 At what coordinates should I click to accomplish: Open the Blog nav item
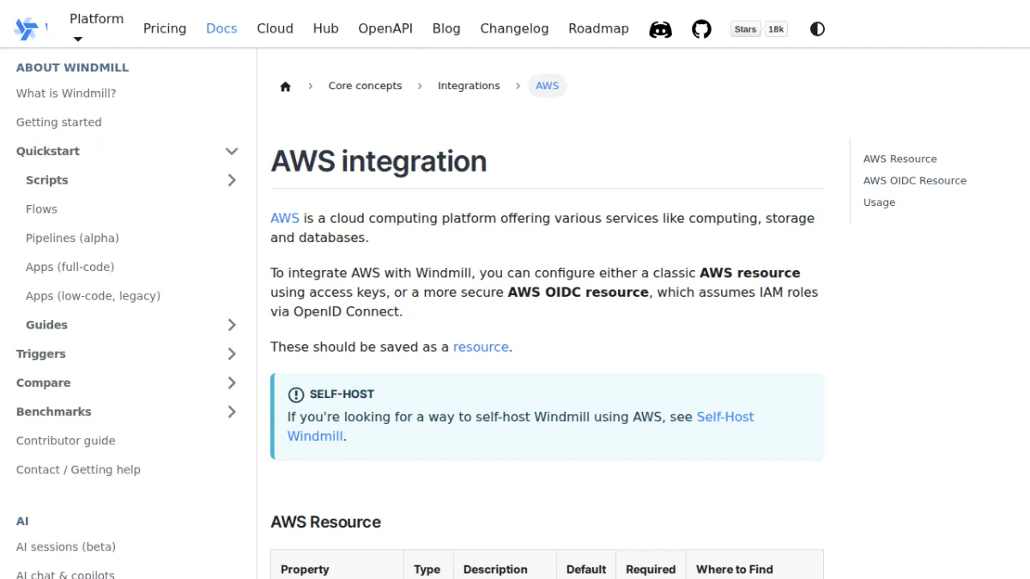[x=446, y=28]
